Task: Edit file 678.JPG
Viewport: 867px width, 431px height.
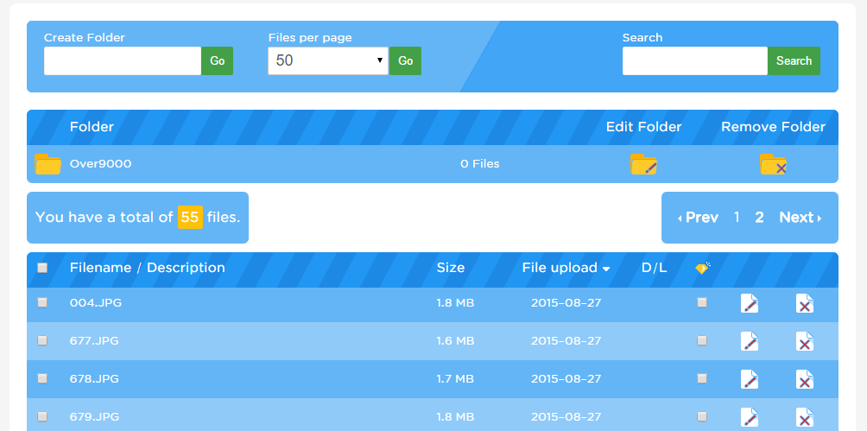Action: (750, 379)
